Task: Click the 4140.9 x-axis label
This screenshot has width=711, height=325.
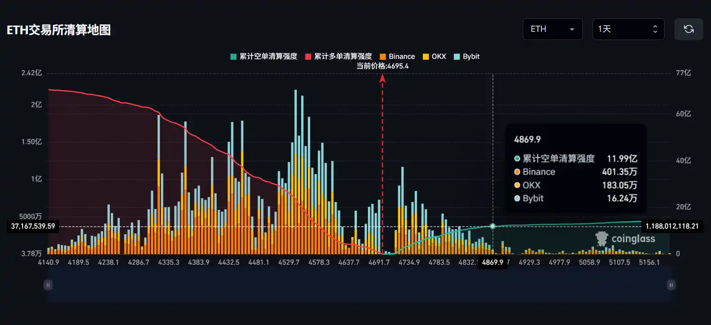Action: click(48, 262)
